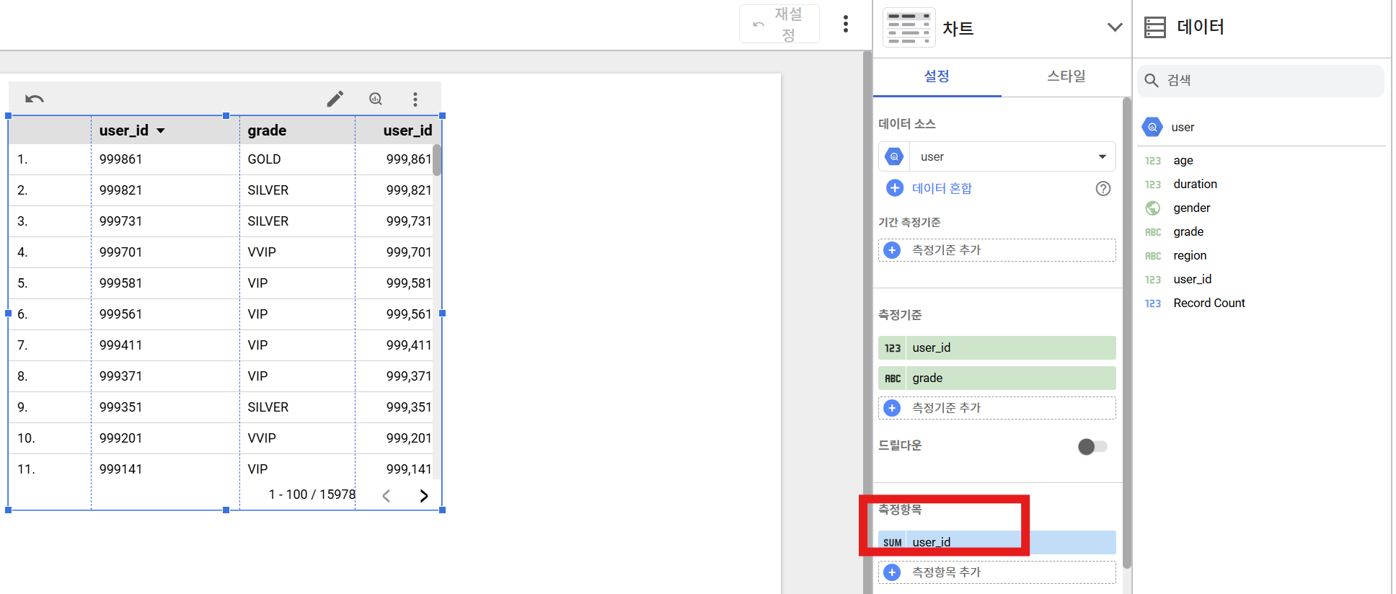Click the grade dimension chip
Screen dimensions: 1396x594
tap(997, 378)
